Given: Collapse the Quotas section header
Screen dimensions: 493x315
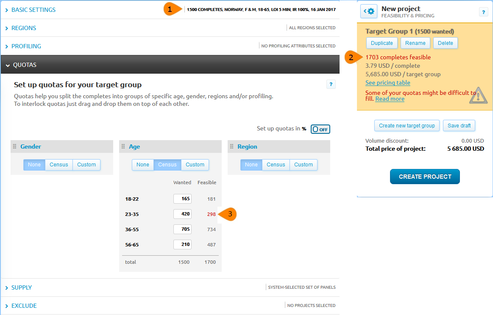Looking at the screenshot, I should tap(24, 65).
